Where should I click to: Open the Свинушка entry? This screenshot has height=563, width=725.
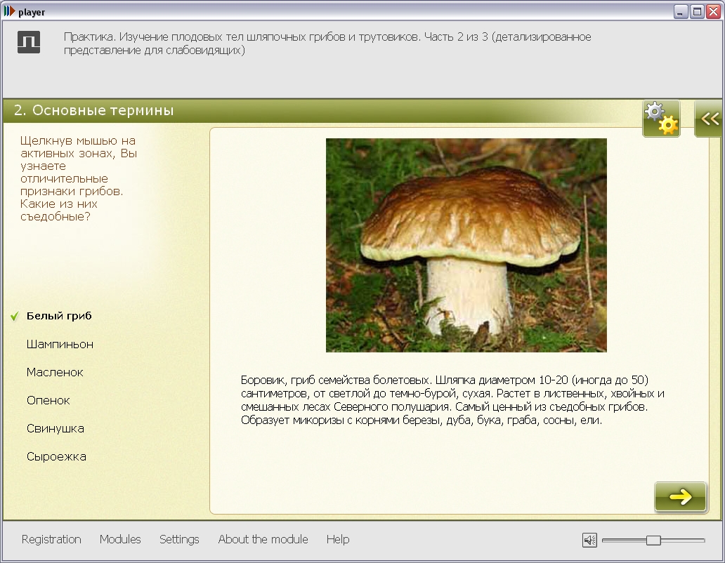tap(55, 429)
